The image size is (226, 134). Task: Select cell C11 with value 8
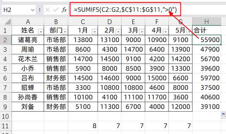(x=83, y=126)
